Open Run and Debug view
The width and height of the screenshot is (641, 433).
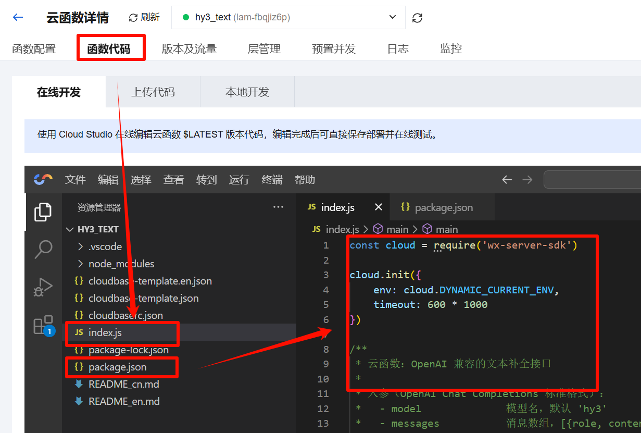(43, 287)
